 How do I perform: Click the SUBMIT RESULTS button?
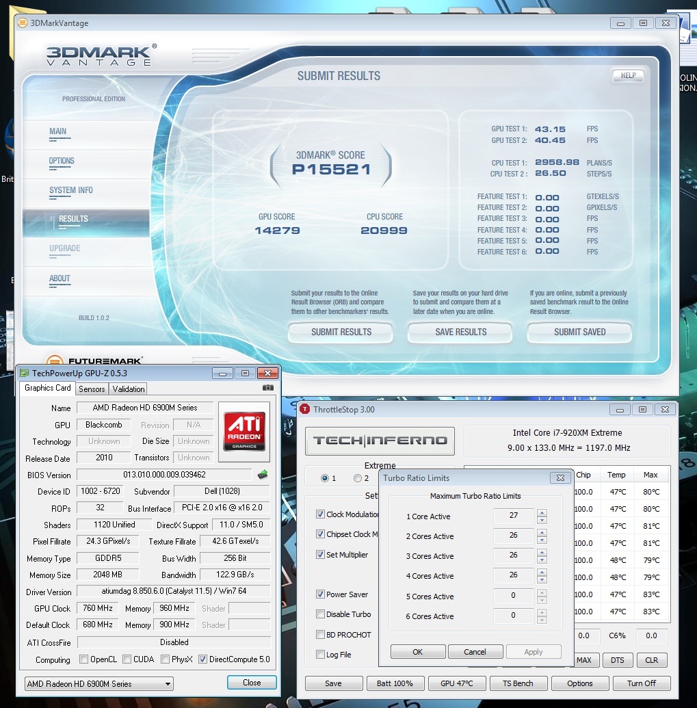pyautogui.click(x=341, y=332)
